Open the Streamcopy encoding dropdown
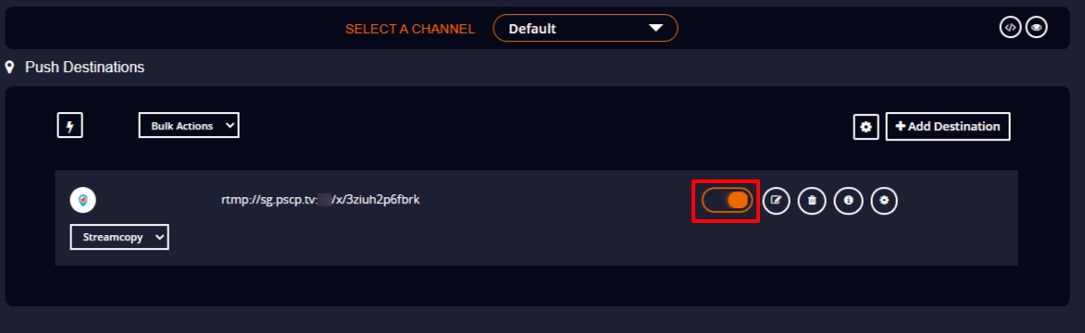The image size is (1085, 333). tap(119, 237)
